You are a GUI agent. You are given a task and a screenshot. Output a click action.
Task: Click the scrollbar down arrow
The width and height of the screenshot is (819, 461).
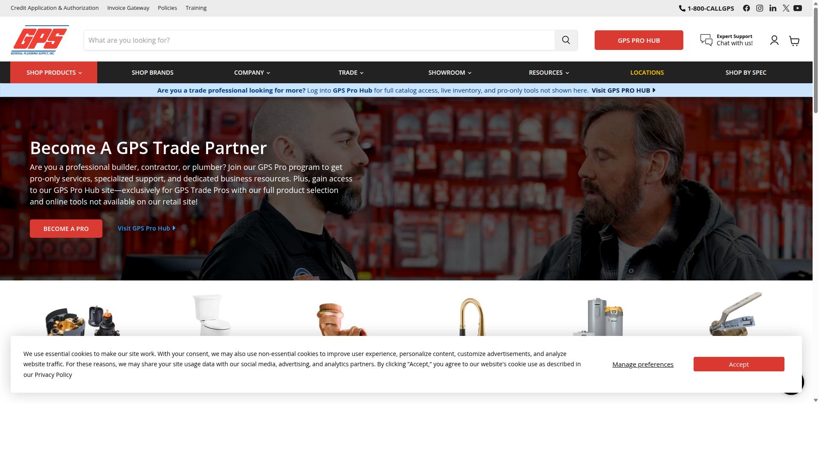816,400
